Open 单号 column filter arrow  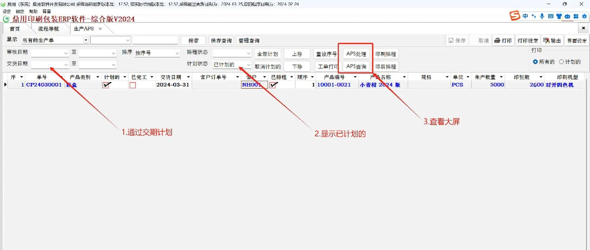(x=61, y=77)
